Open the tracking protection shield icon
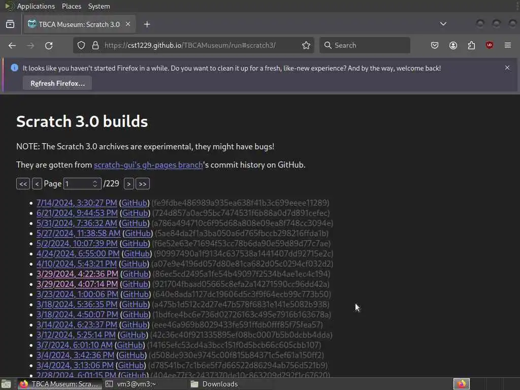The image size is (520, 390). coord(81,45)
